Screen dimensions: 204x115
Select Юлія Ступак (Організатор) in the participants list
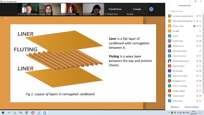click(x=185, y=21)
